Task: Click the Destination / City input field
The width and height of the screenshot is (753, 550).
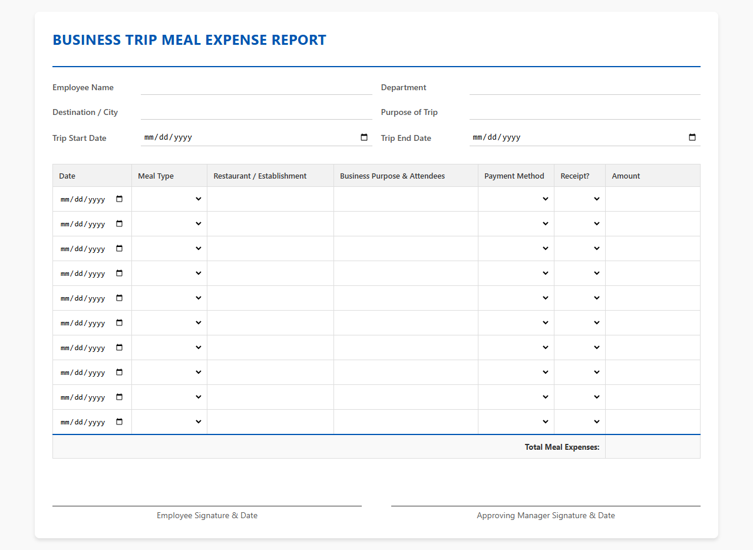Action: coord(256,112)
